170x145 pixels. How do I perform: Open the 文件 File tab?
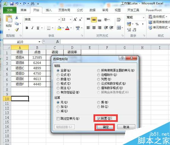[10, 10]
